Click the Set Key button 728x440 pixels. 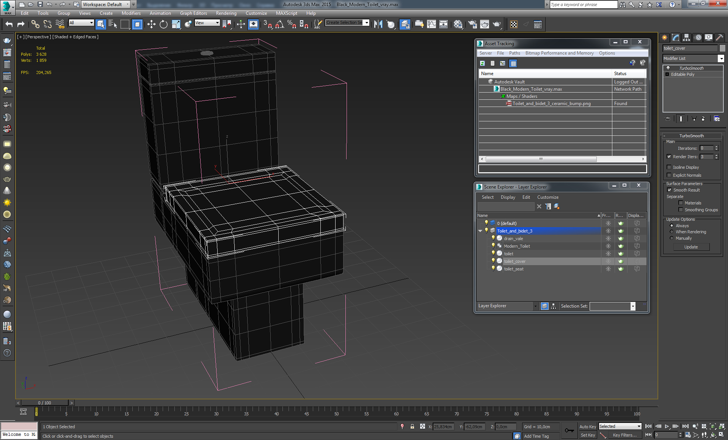(x=588, y=435)
